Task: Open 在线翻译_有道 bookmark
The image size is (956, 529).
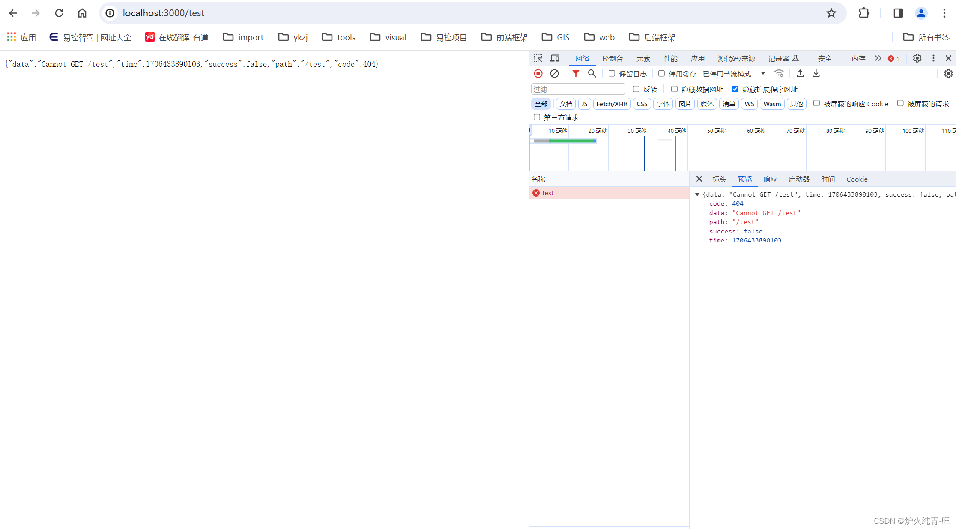Action: pos(176,37)
